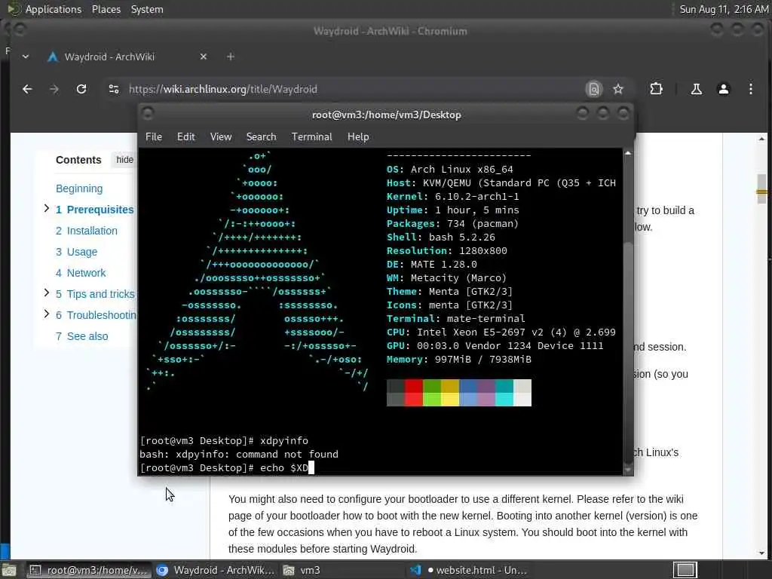Open Chrome Labs flask icon
772x579 pixels.
click(696, 89)
